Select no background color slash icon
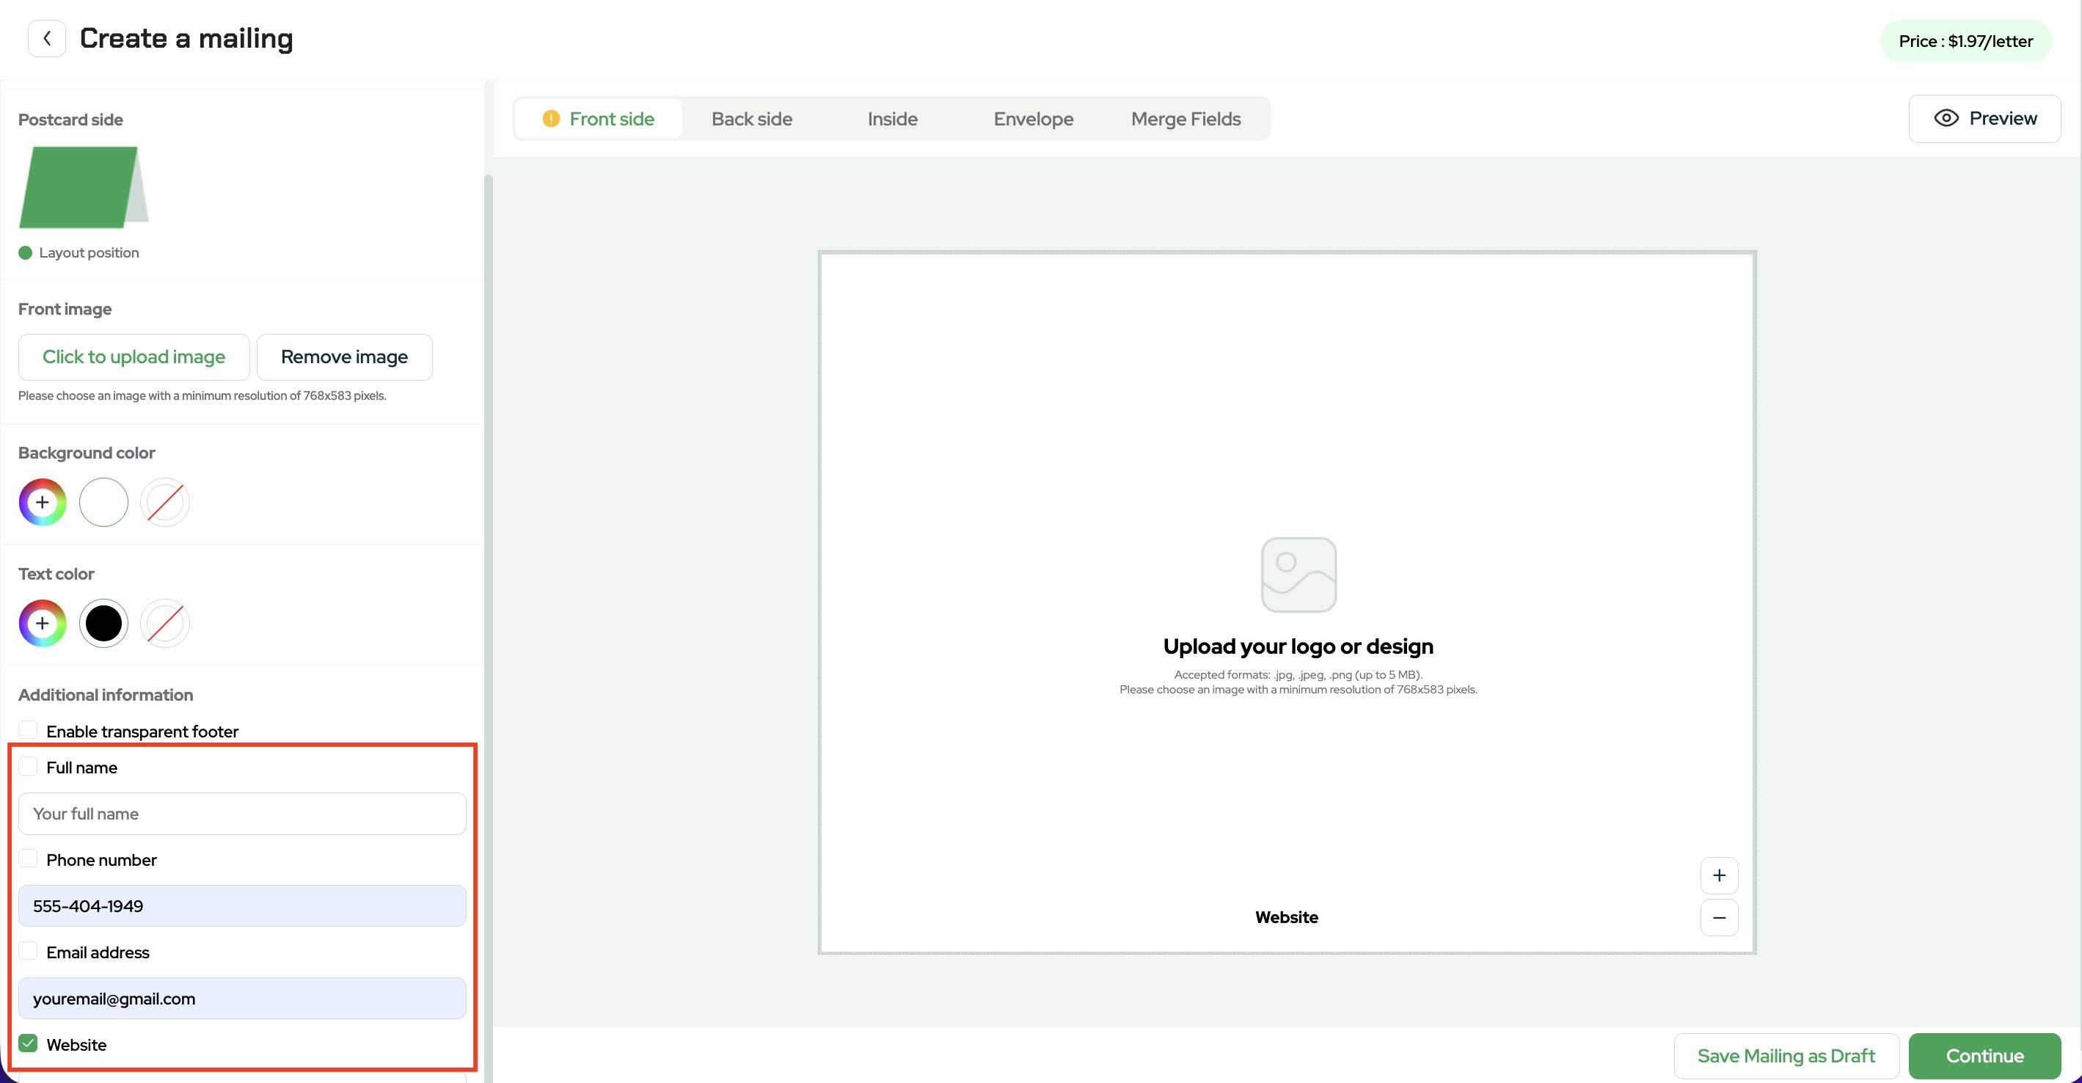This screenshot has height=1083, width=2082. [165, 502]
